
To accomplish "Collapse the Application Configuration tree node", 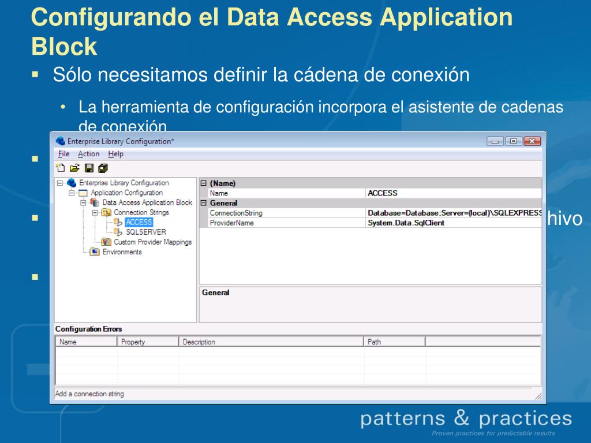I will tap(72, 193).
